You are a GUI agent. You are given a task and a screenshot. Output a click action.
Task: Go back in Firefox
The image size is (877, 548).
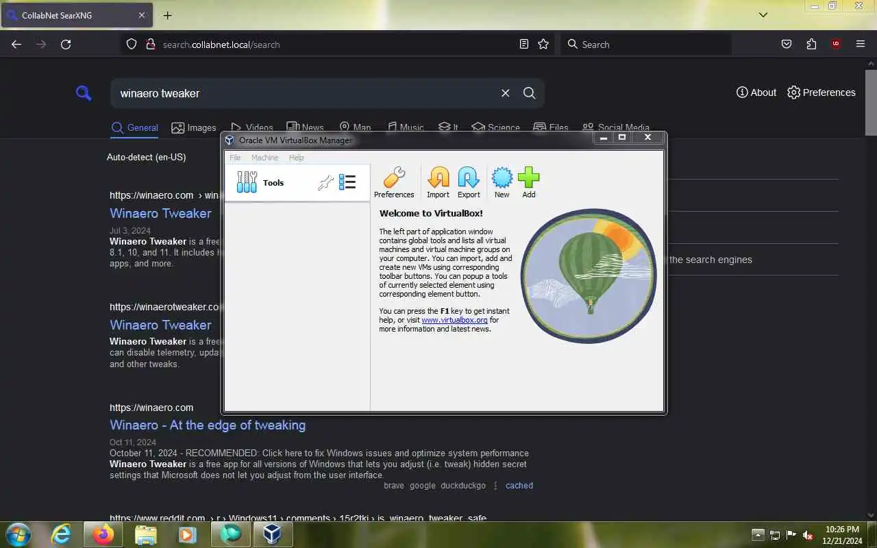click(x=16, y=45)
